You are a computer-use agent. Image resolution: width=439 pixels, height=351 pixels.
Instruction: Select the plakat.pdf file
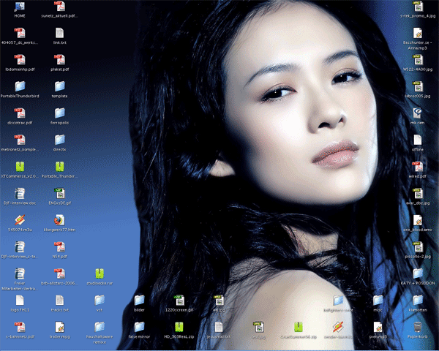point(59,60)
